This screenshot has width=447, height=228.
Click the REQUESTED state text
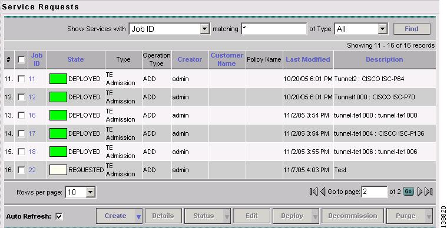(86, 170)
